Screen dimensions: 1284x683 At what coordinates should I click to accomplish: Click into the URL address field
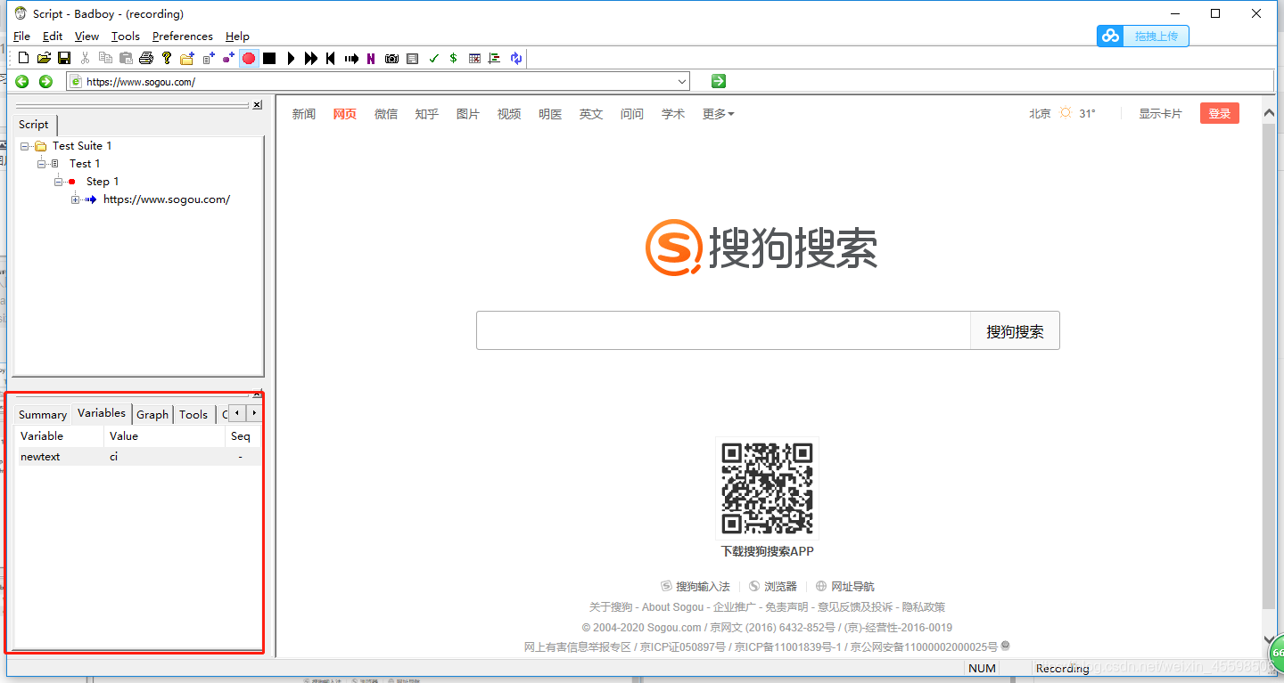pos(378,82)
